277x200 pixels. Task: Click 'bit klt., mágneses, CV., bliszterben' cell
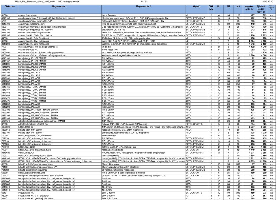pos(35,136)
